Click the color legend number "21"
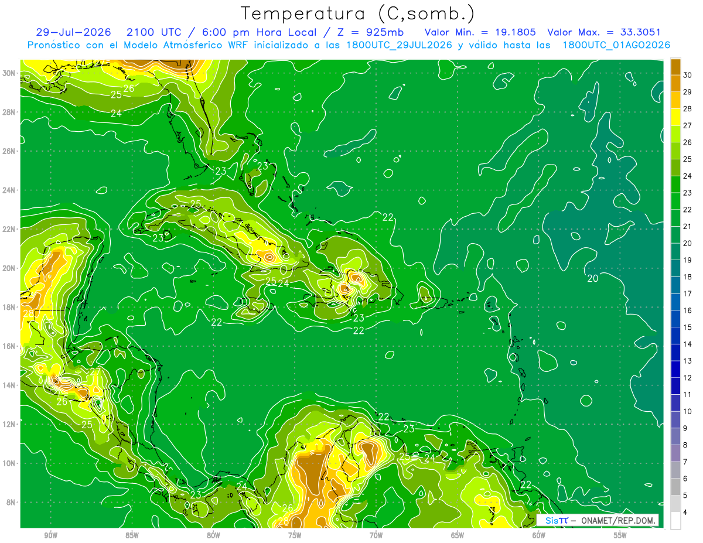 coord(688,227)
